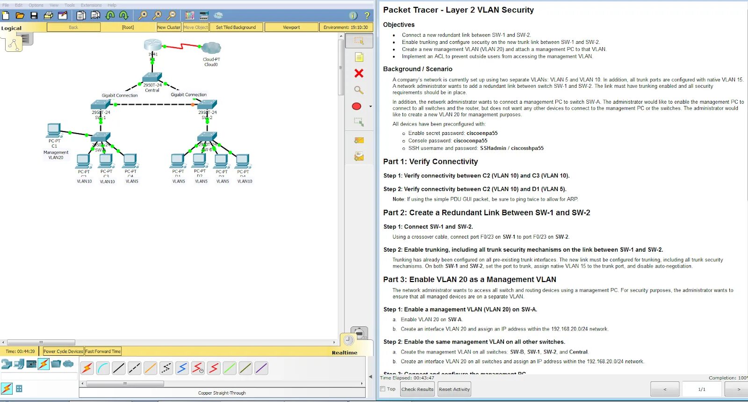This screenshot has height=402, width=748.
Task: Open the Help menu
Action: [x=112, y=5]
